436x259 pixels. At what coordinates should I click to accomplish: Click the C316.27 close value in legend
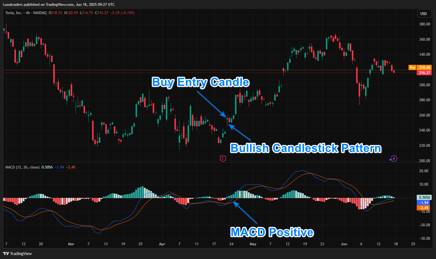point(102,13)
